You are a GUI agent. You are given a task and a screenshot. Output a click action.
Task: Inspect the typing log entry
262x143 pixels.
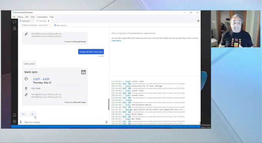click(128, 100)
